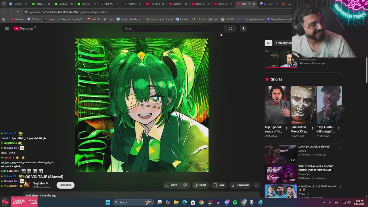The height and width of the screenshot is (207, 368).
Task: Open Task View in taskbar
Action: pyautogui.click(x=160, y=202)
